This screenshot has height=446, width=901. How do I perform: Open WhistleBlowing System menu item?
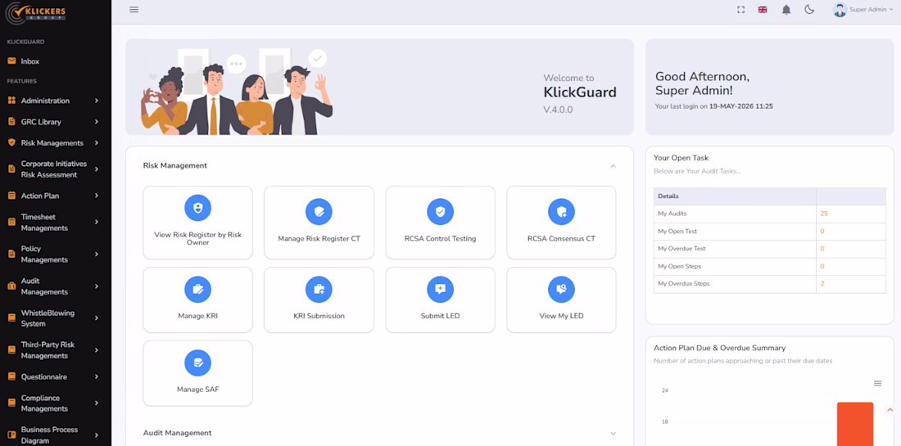[x=55, y=318]
